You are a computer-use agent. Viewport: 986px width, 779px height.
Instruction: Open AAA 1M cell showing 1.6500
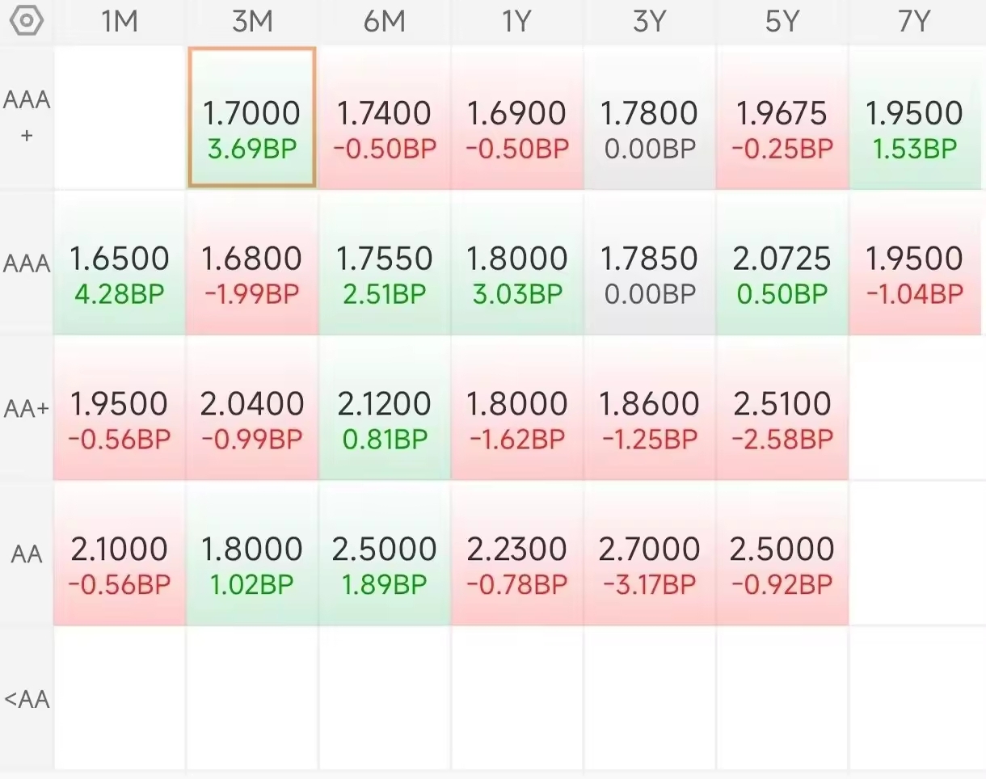pos(120,263)
